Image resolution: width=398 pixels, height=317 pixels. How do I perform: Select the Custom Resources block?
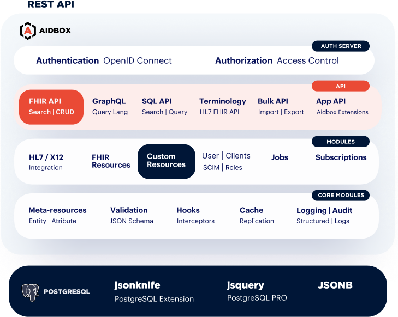(167, 161)
